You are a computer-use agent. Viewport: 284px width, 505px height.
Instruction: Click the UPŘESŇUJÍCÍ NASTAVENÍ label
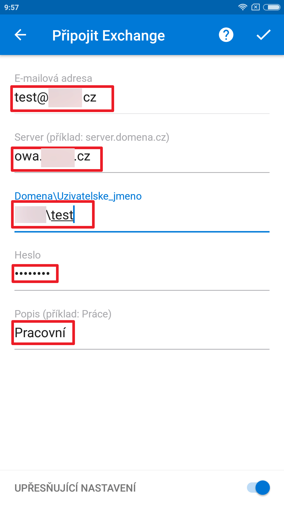click(75, 488)
